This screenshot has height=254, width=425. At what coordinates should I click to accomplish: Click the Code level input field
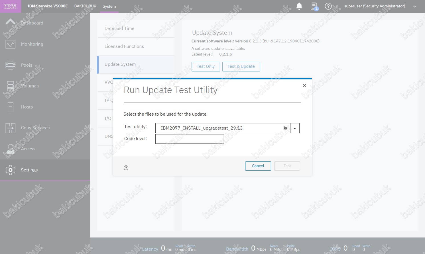click(190, 139)
